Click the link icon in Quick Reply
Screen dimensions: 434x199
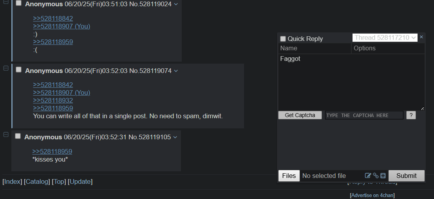[376, 176]
